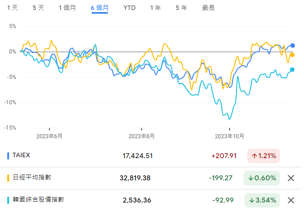
Task: Click the blue TAIEX endpoint dot on chart
Action: pyautogui.click(x=293, y=46)
